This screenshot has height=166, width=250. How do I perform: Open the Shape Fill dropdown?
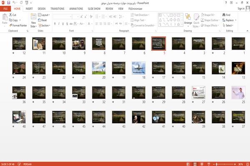[x=208, y=15]
